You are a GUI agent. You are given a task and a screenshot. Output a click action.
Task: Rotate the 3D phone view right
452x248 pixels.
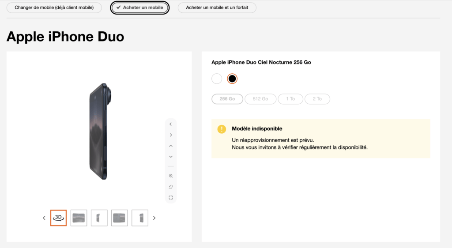pyautogui.click(x=171, y=135)
